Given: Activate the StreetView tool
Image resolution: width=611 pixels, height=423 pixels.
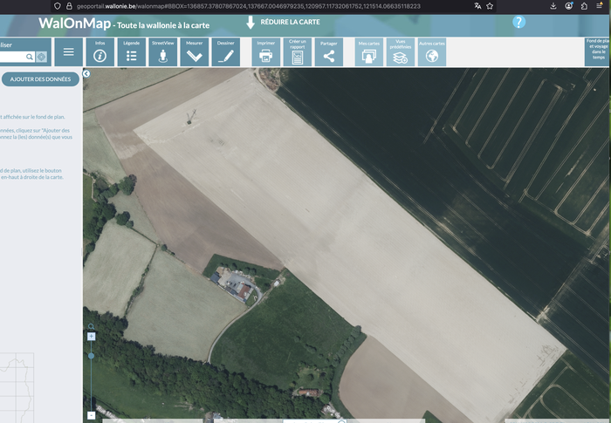Looking at the screenshot, I should [162, 52].
